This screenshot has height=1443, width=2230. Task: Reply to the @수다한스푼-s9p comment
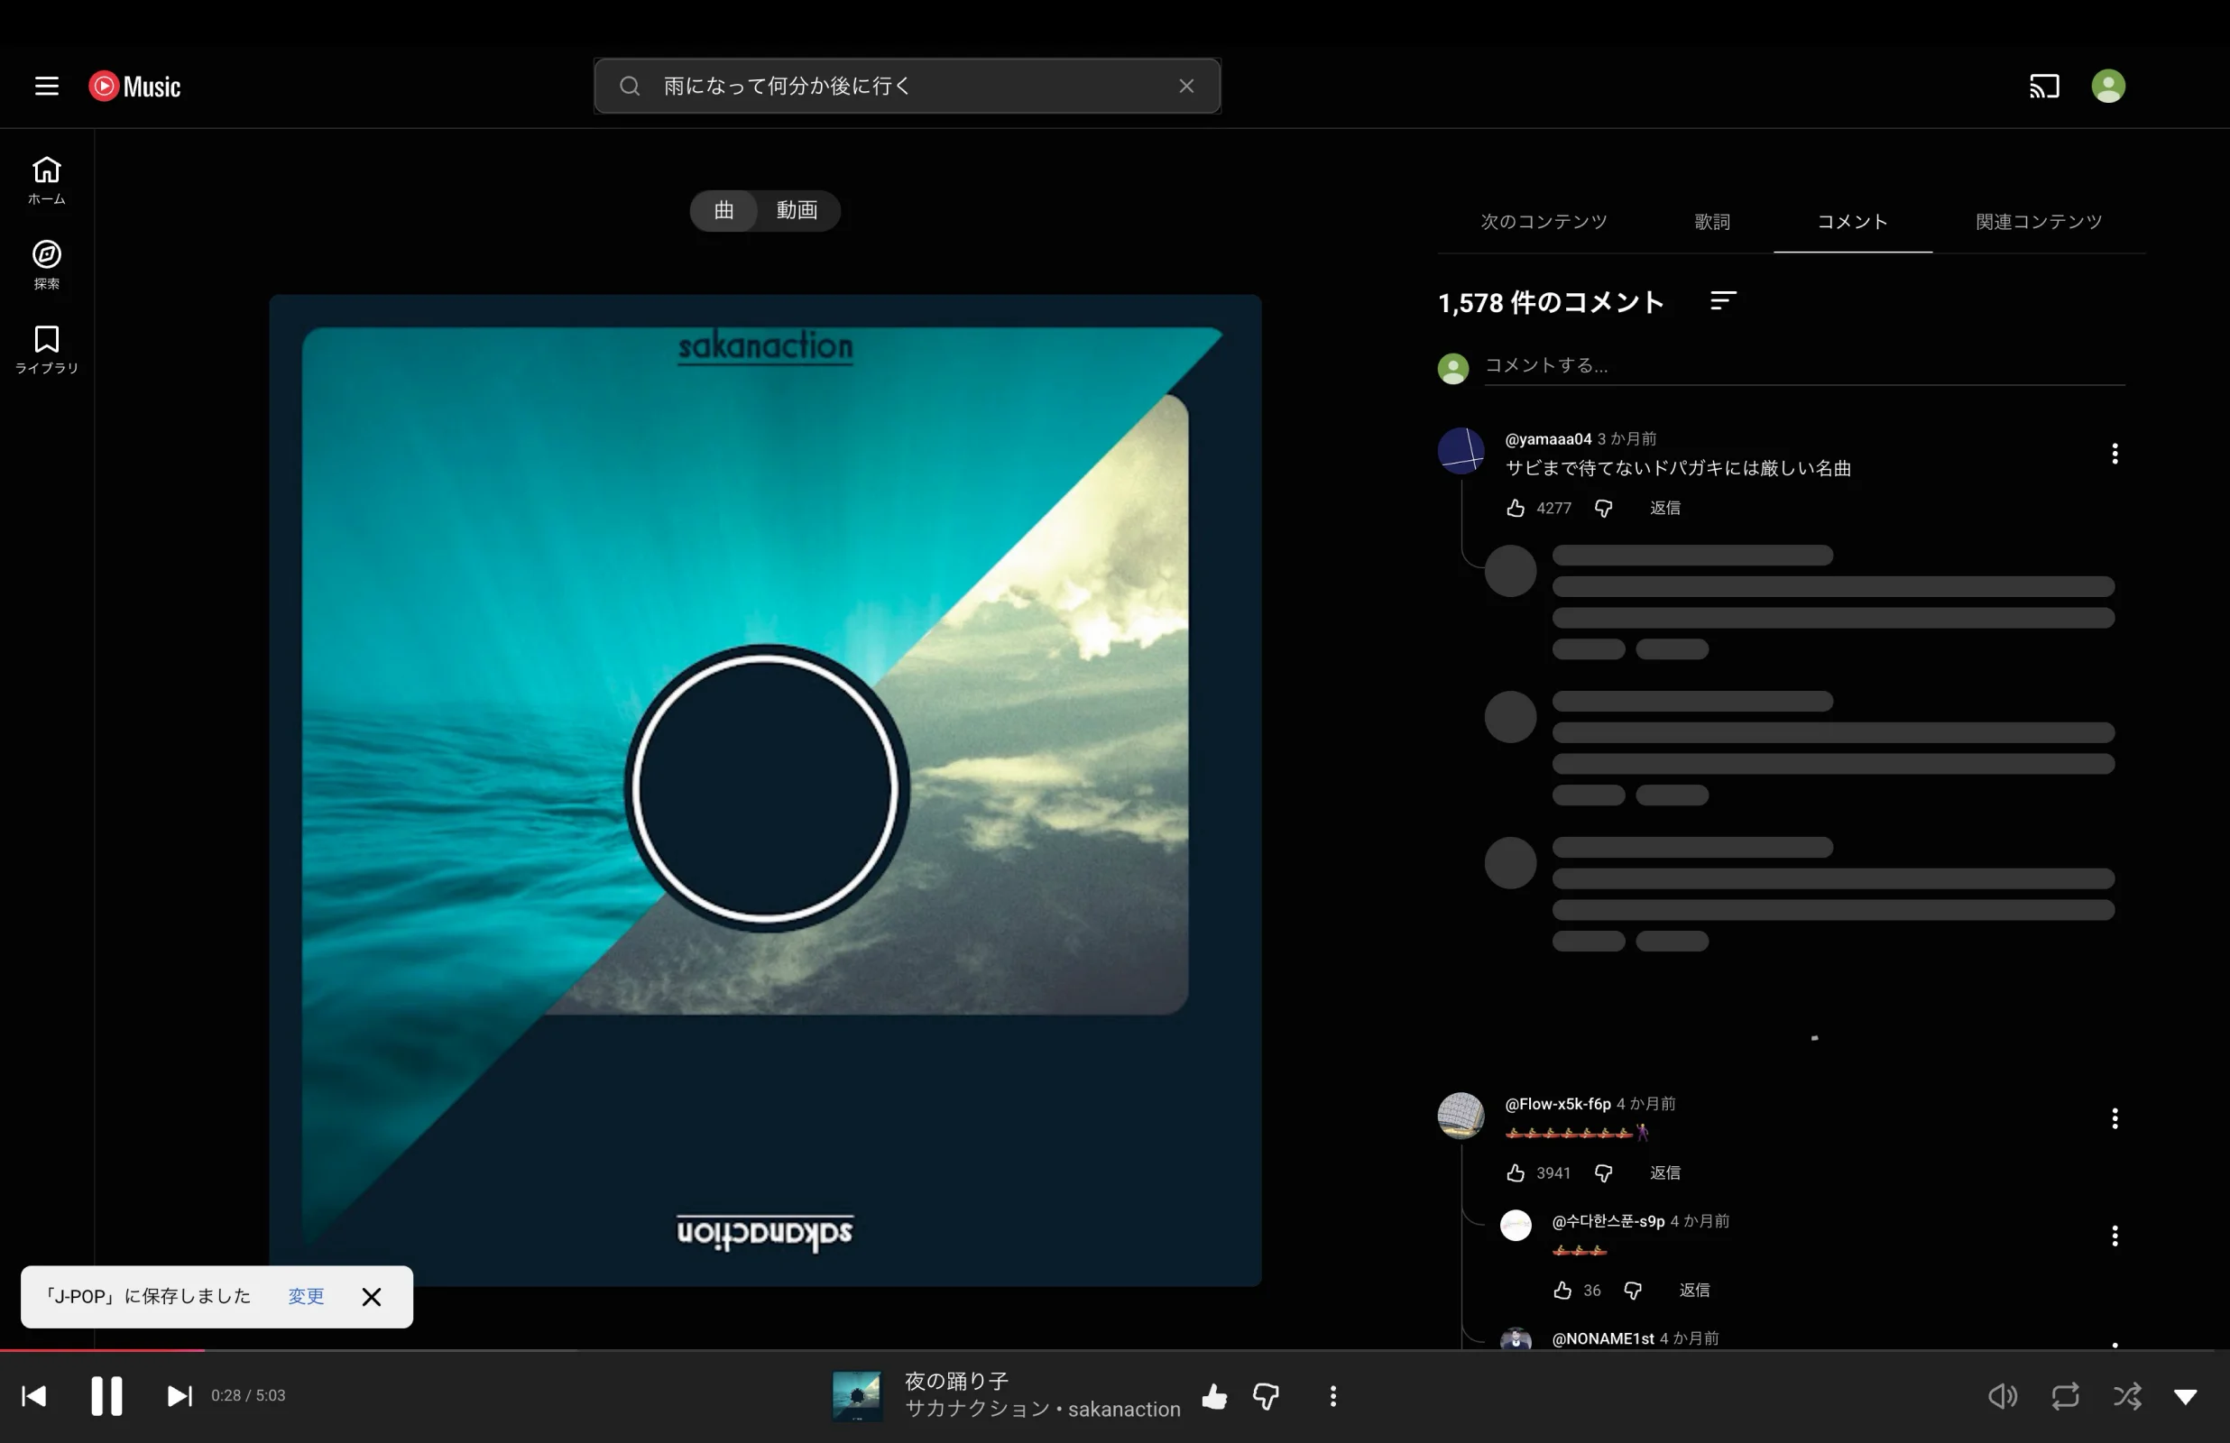(x=1694, y=1291)
